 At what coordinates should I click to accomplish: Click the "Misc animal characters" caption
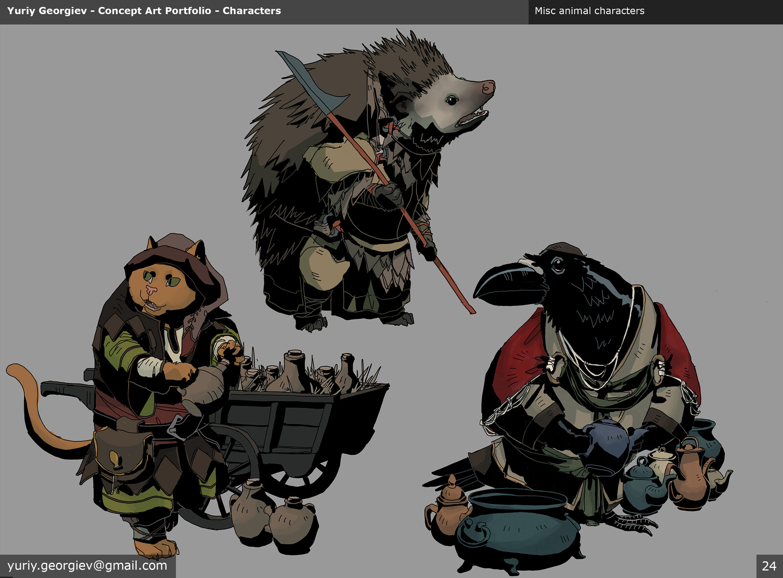[x=589, y=11]
